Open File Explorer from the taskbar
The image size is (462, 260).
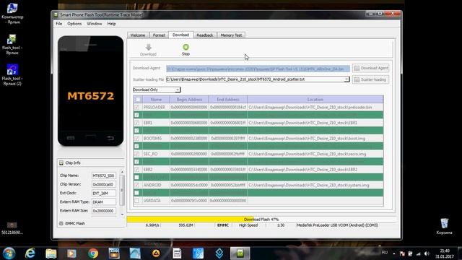coord(51,253)
